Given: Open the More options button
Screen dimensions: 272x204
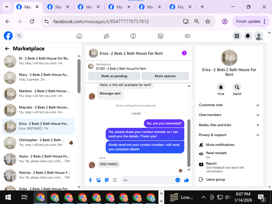Looking at the screenshot, I should tap(165, 76).
